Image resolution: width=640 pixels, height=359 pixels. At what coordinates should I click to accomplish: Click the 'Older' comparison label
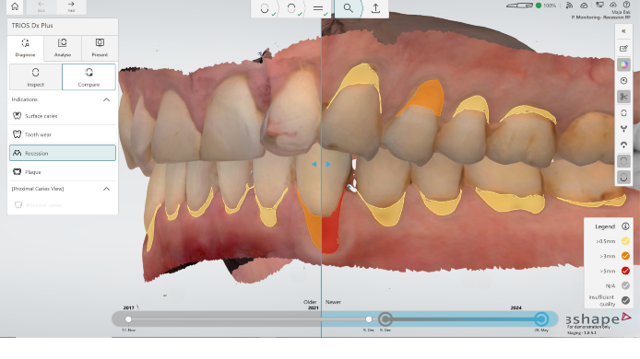(310, 302)
